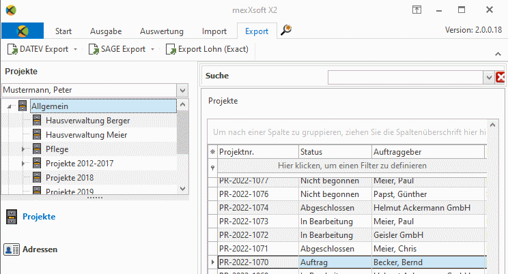Select the Projekte 2018 tree item
Viewport: 508px width, 274px height.
coord(70,178)
